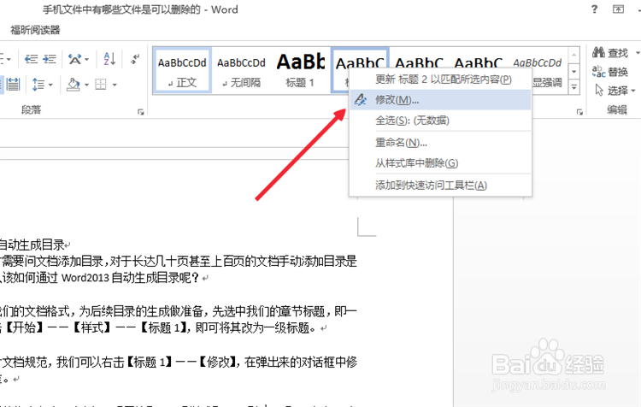This screenshot has width=641, height=407.
Task: Open the 福昕阅读器 ribbon tab
Action: click(x=35, y=30)
